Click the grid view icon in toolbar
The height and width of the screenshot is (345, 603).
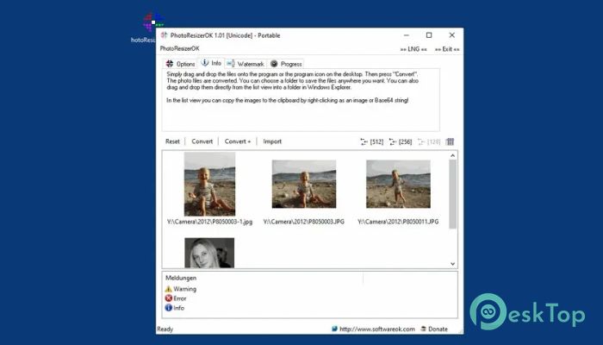pos(450,141)
